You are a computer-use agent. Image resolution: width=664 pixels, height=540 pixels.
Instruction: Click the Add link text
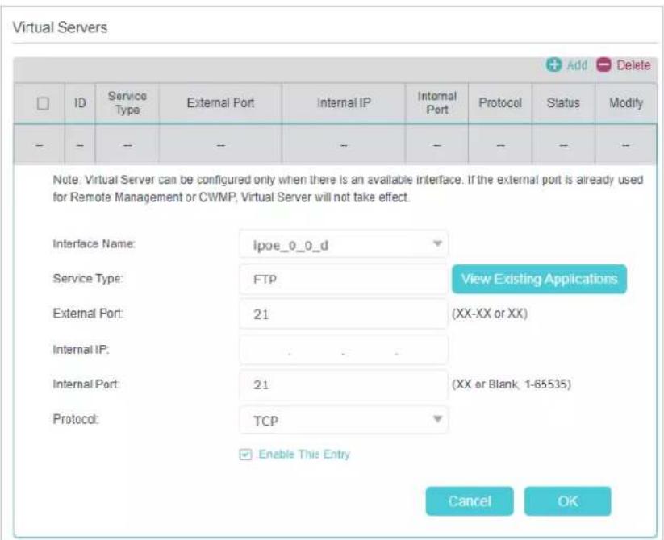[x=577, y=65]
